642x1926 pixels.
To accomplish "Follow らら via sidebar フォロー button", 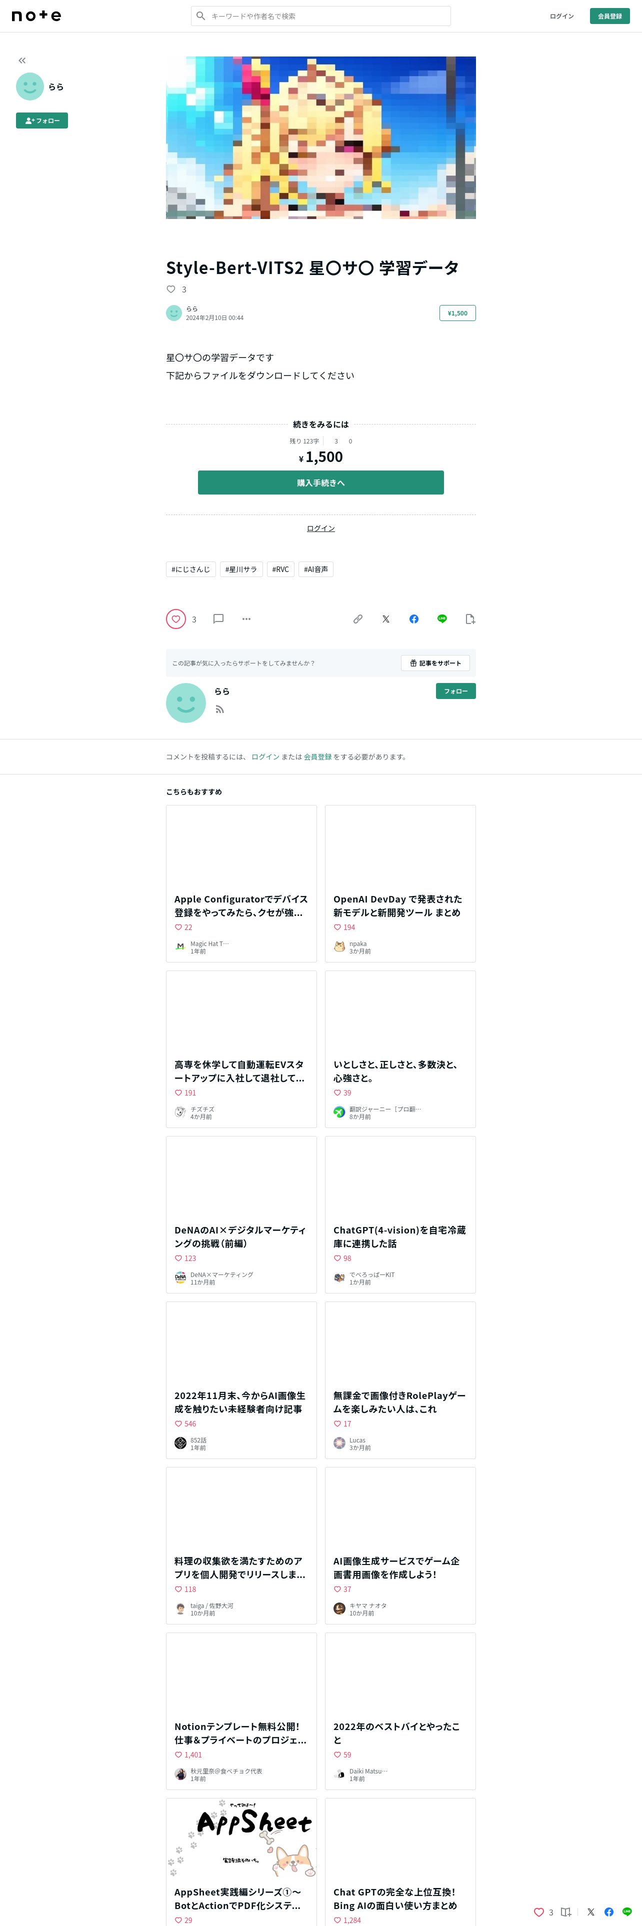I will pos(42,120).
